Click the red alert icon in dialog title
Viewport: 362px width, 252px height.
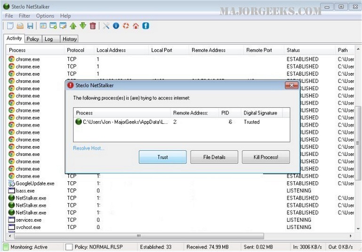pos(71,85)
